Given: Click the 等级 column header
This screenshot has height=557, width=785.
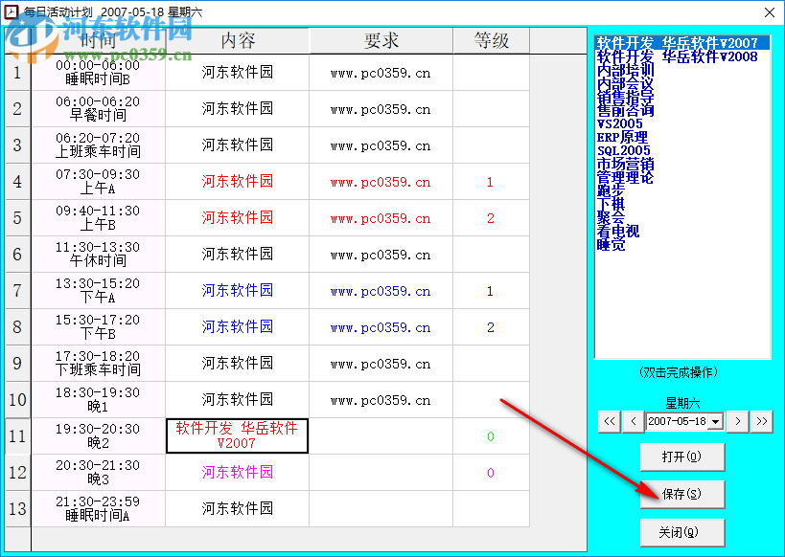Looking at the screenshot, I should coord(491,40).
